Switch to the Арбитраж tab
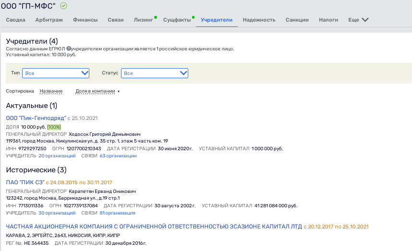 coord(49,20)
